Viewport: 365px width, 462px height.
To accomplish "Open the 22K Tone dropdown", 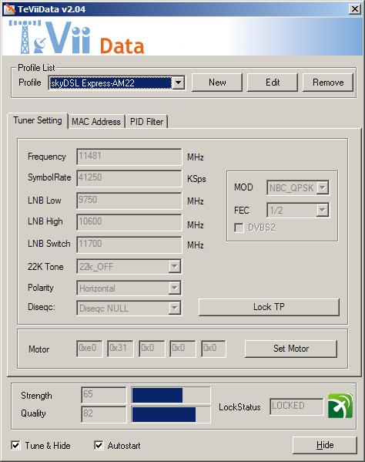I will (x=174, y=267).
